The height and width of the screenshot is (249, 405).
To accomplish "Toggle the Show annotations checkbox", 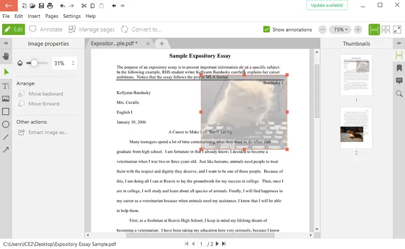I will click(266, 29).
